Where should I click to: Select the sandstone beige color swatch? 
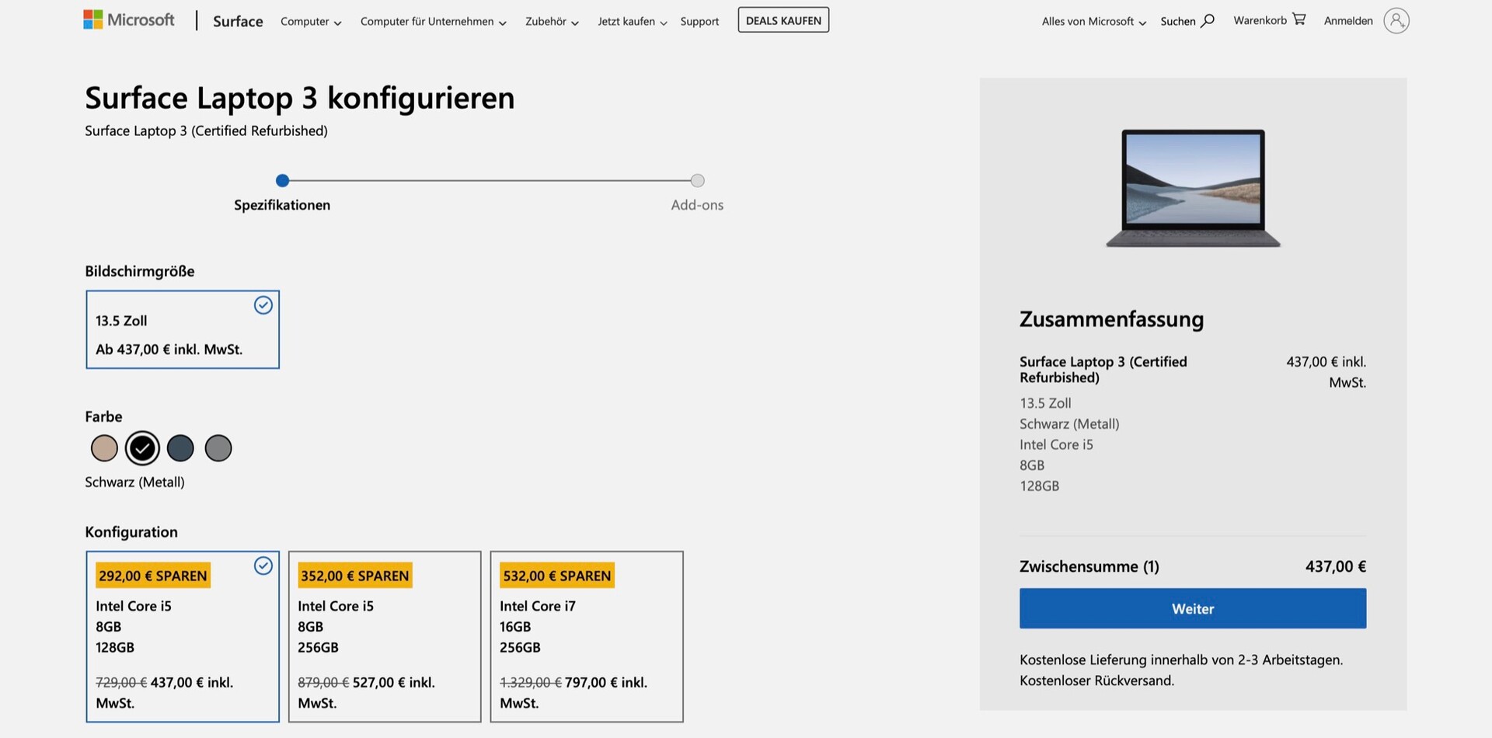click(x=104, y=448)
